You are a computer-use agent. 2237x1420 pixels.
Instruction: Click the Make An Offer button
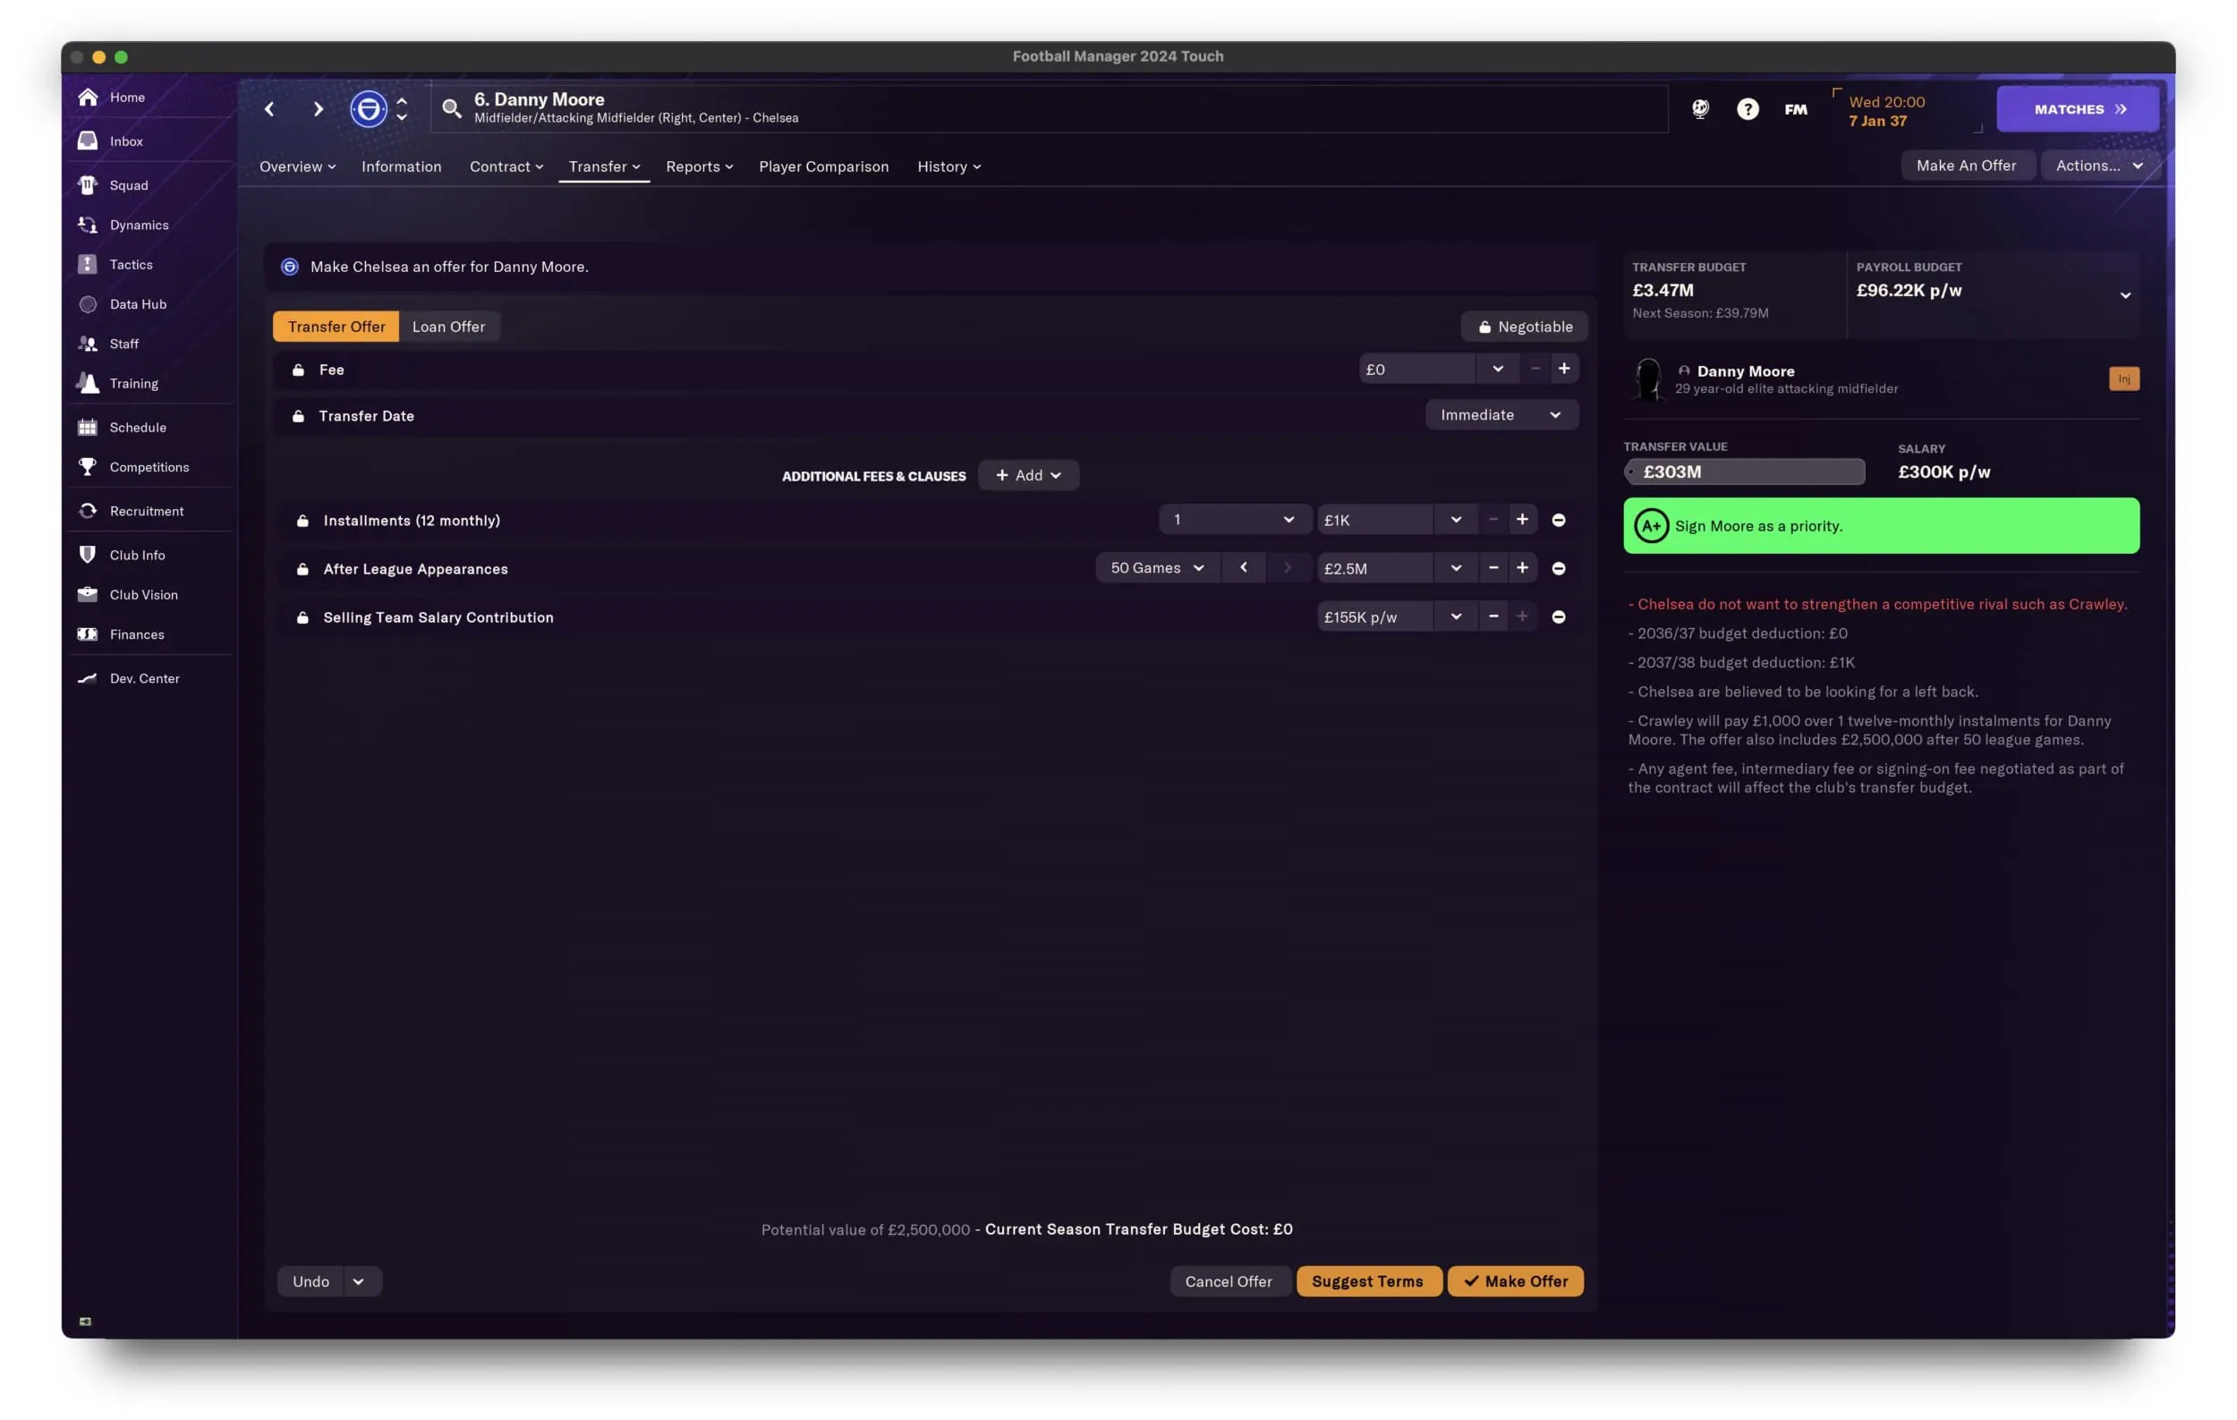pyautogui.click(x=1966, y=166)
